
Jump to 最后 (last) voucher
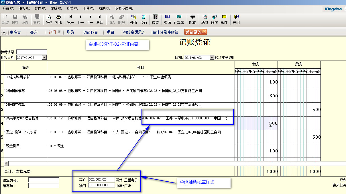[100, 19]
